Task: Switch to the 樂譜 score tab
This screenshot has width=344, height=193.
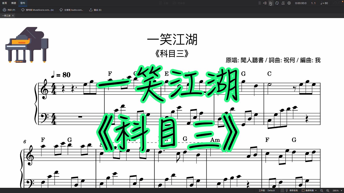Action: [14, 3]
